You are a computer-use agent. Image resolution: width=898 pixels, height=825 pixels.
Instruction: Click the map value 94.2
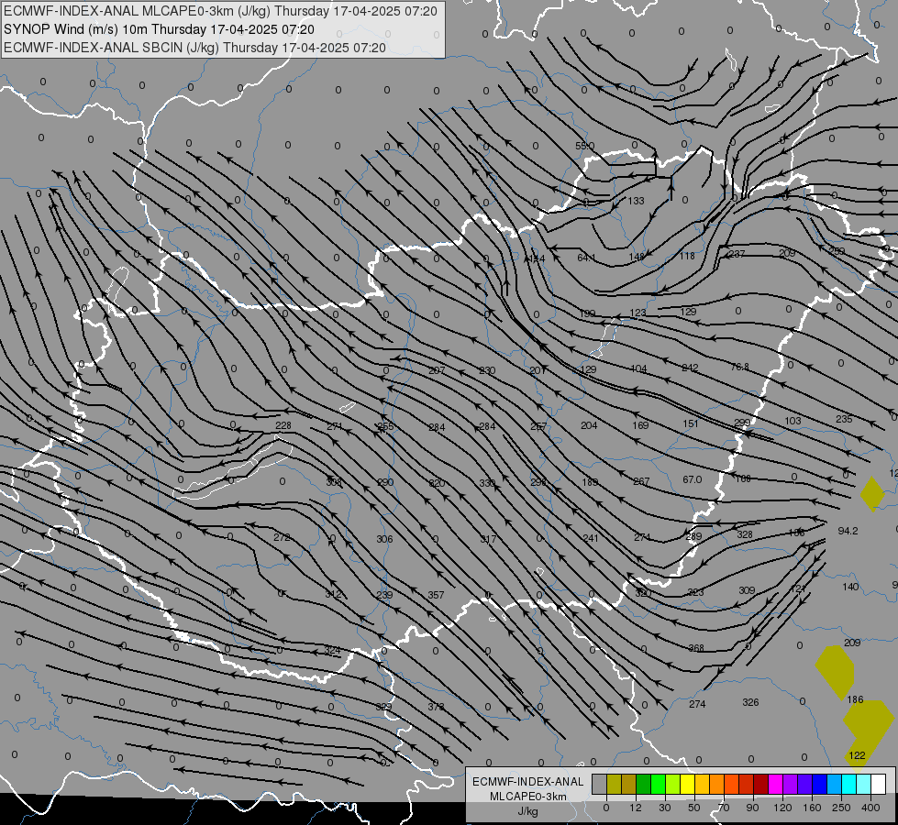[x=848, y=531]
